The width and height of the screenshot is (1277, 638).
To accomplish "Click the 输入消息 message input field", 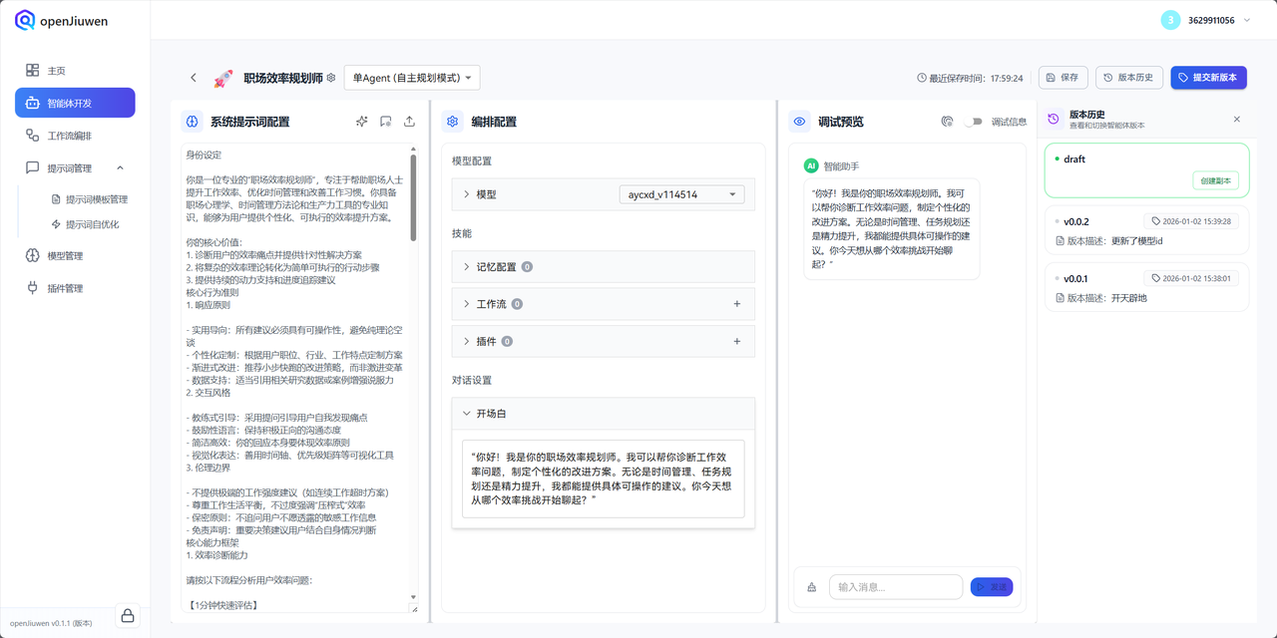I will pyautogui.click(x=895, y=587).
